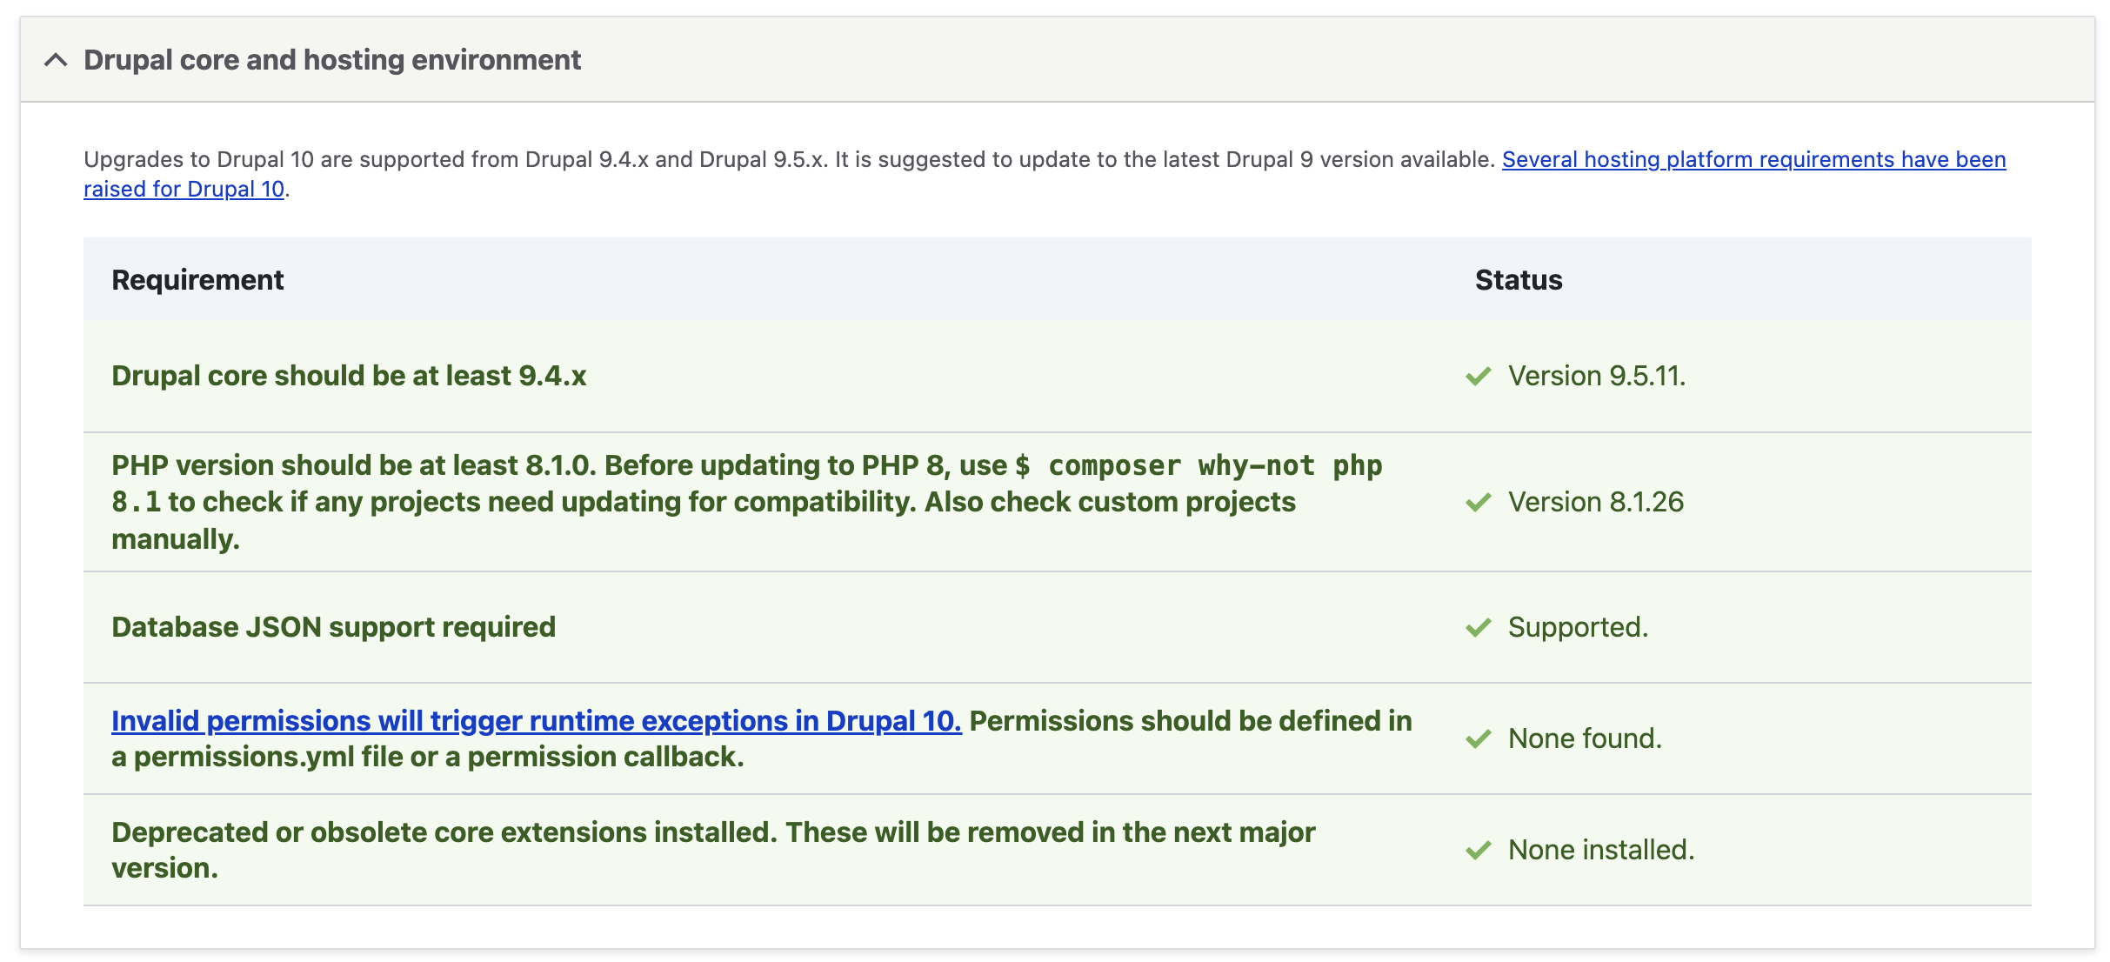Click the 'None installed.' status text
Screen dimensions: 2110x962
pyautogui.click(x=1601, y=850)
